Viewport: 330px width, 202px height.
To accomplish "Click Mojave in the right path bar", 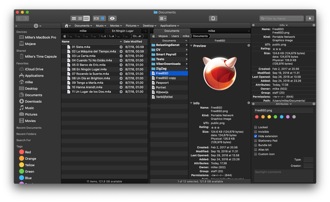I will click(x=163, y=36).
